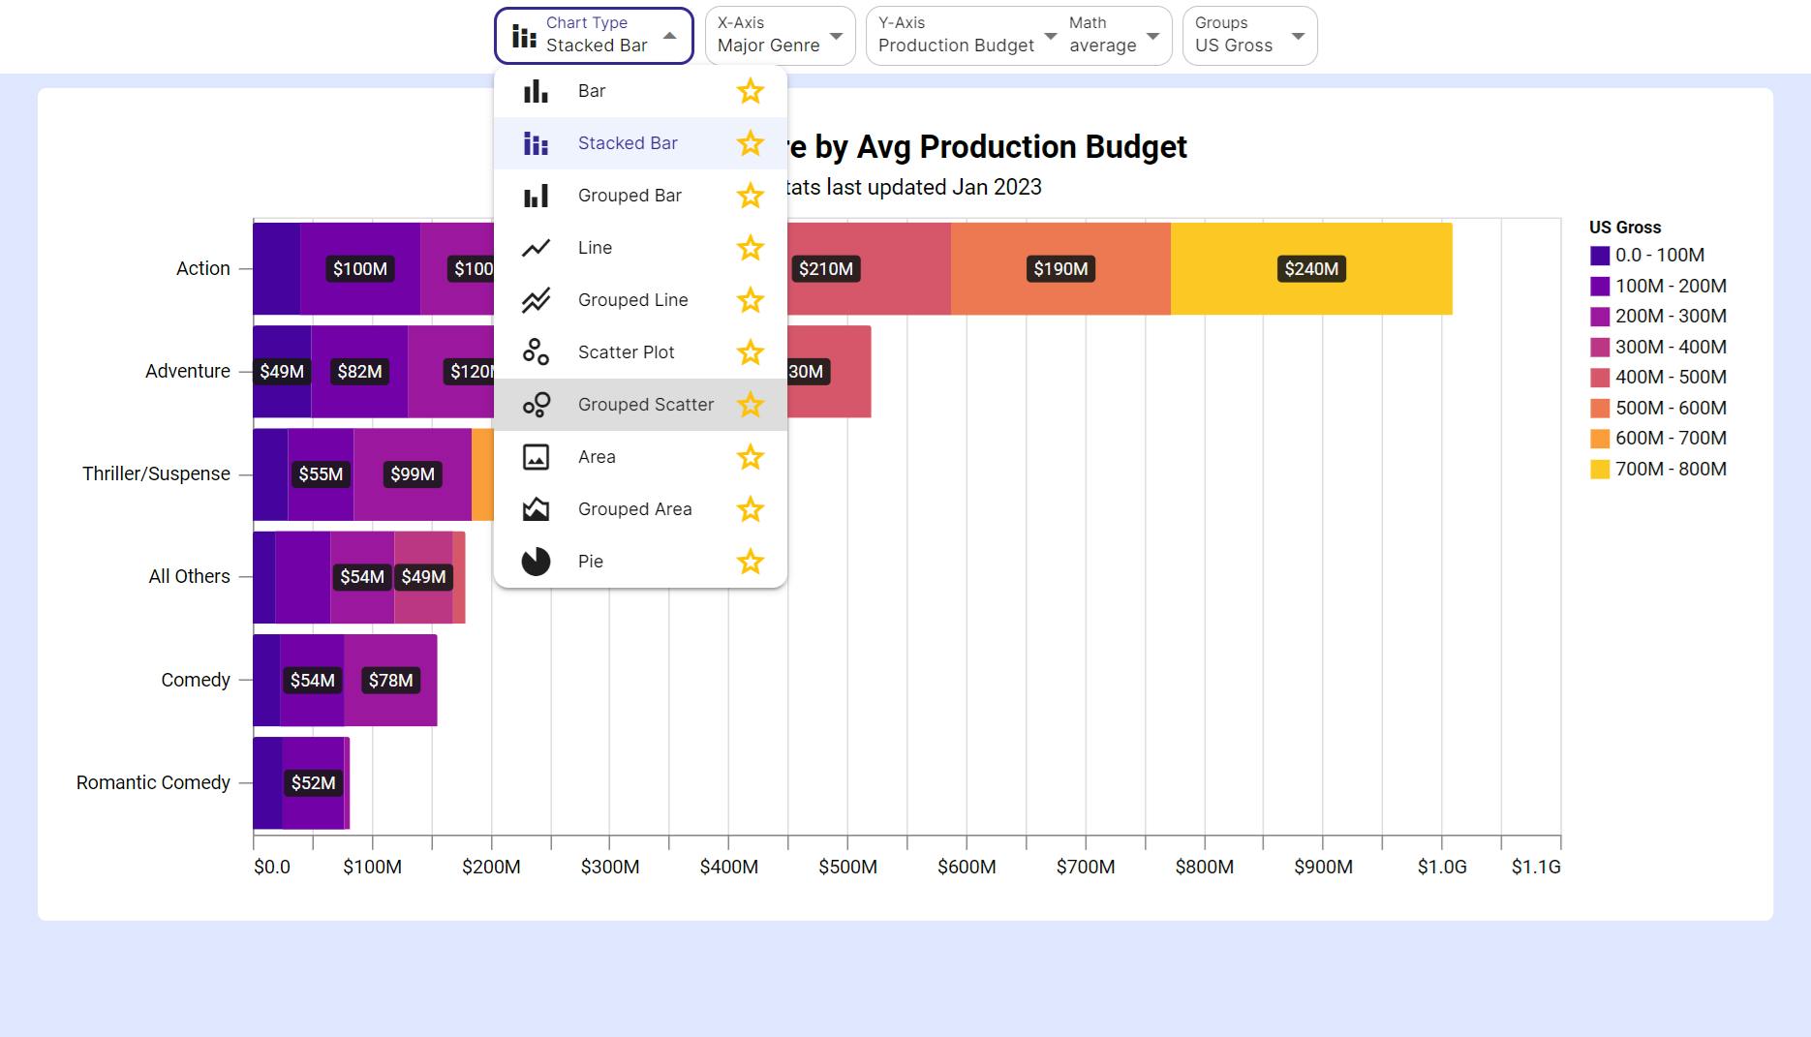
Task: Choose the Pie chart icon
Action: pyautogui.click(x=536, y=562)
